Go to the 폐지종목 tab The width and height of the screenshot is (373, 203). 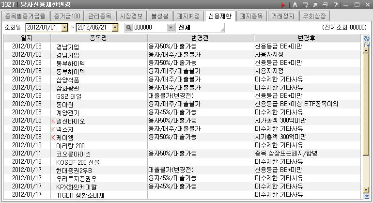coord(251,16)
